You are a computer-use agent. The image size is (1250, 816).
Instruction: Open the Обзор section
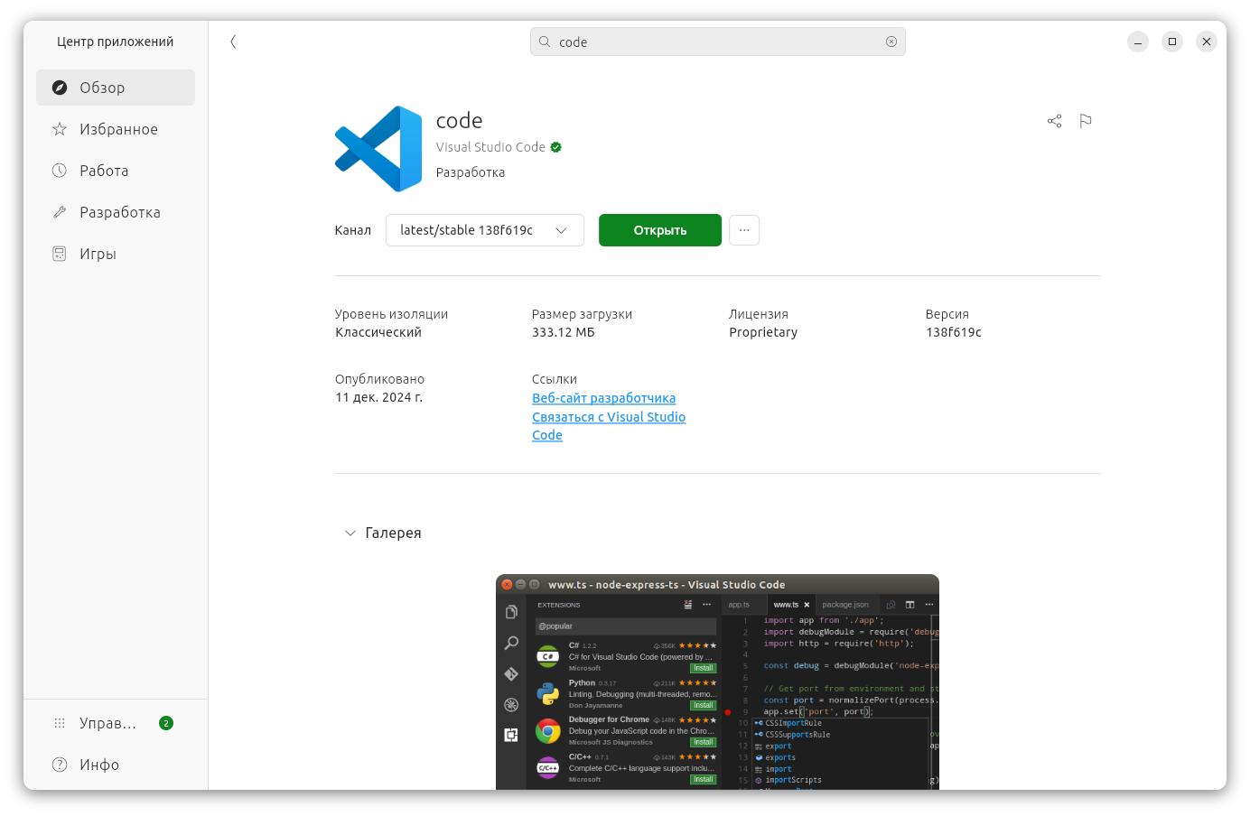point(116,88)
